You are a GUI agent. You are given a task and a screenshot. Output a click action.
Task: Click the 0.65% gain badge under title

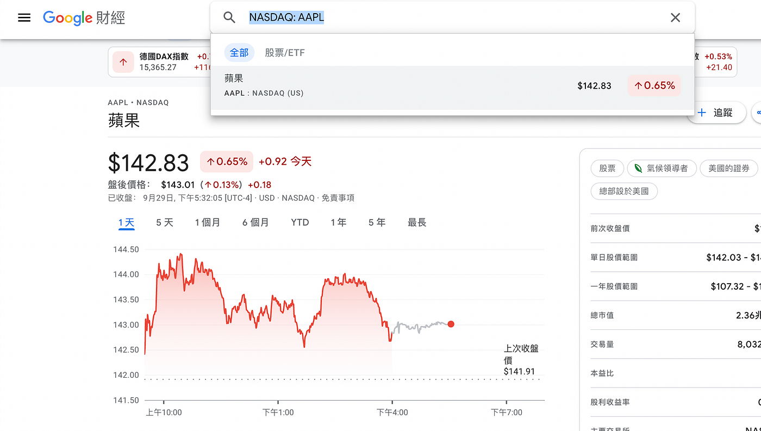pyautogui.click(x=227, y=161)
